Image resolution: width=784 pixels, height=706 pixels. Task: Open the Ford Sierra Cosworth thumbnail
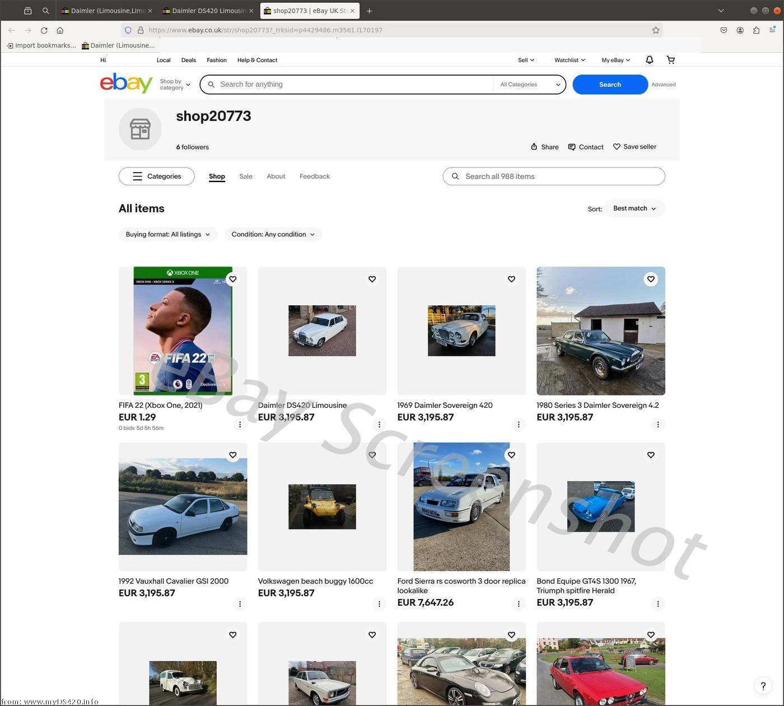point(461,507)
